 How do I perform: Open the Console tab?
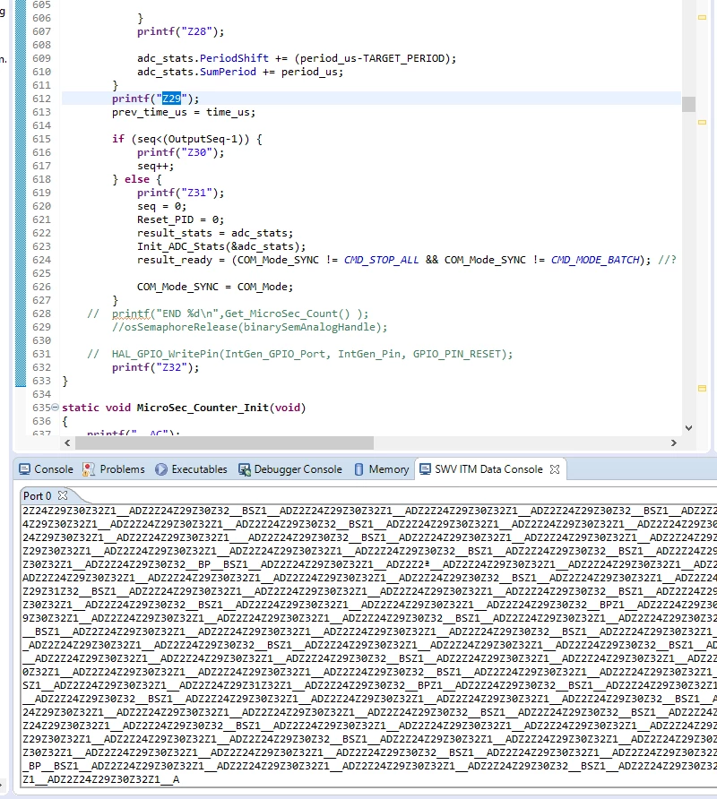(46, 469)
